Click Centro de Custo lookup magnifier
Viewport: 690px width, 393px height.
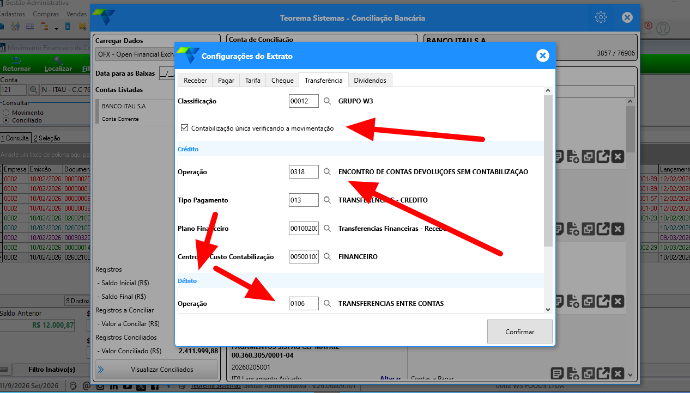[327, 257]
